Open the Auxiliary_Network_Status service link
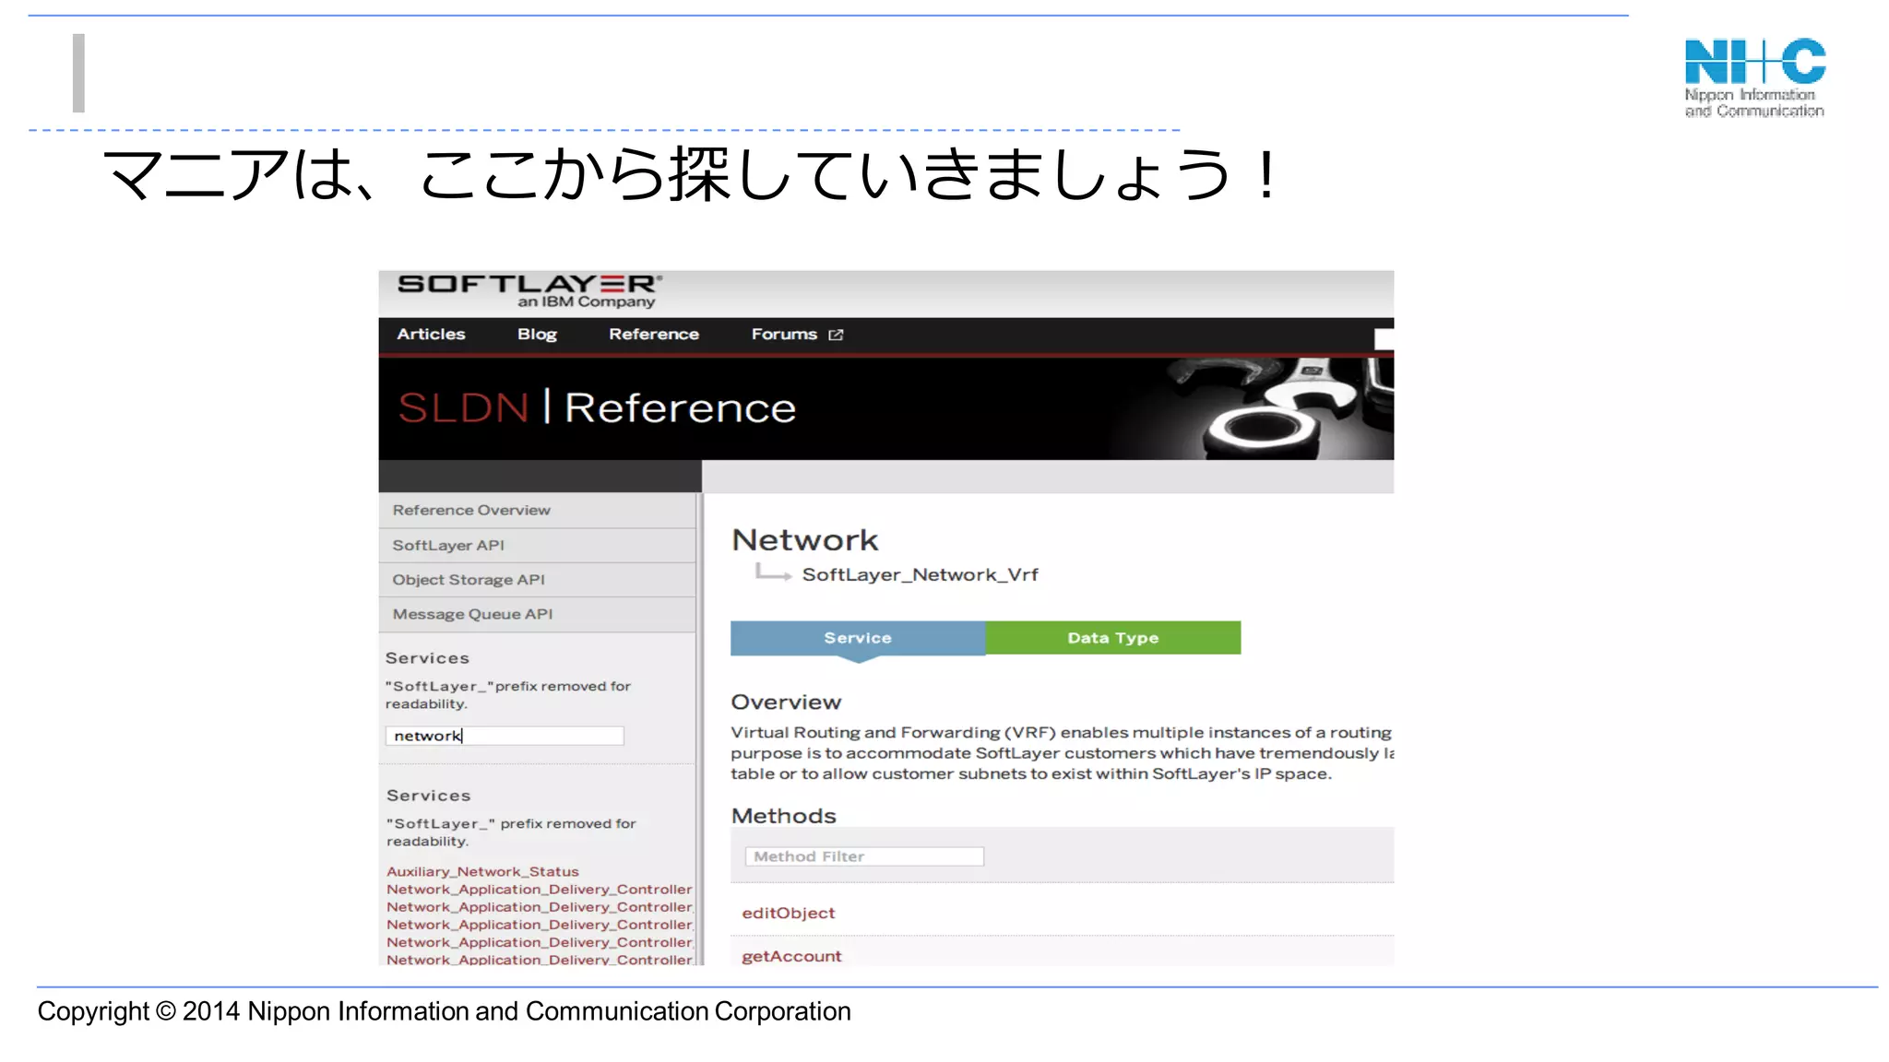Screen dimensions: 1889x1062 (482, 871)
